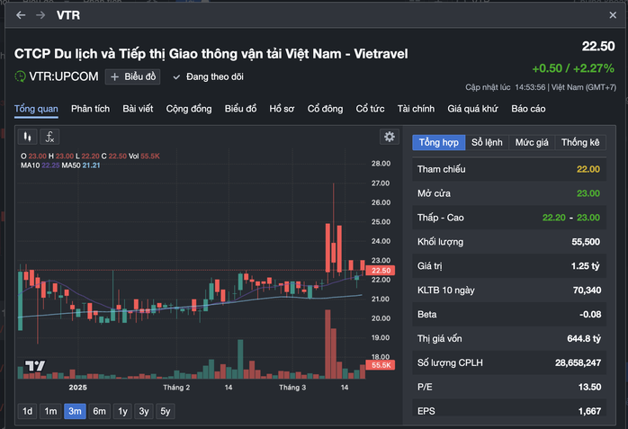Screen dimensions: 628x429
Task: Click the Beta -0.08 value
Action: click(x=590, y=315)
